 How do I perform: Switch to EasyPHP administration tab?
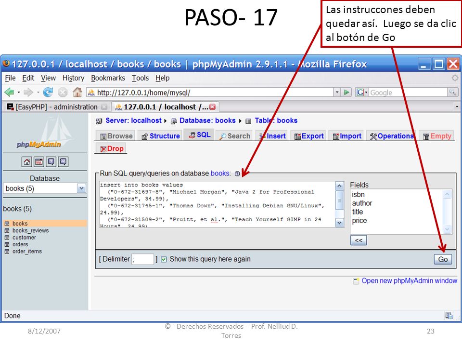(57, 107)
